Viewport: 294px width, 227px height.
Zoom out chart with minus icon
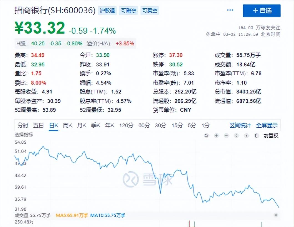pos(227,135)
